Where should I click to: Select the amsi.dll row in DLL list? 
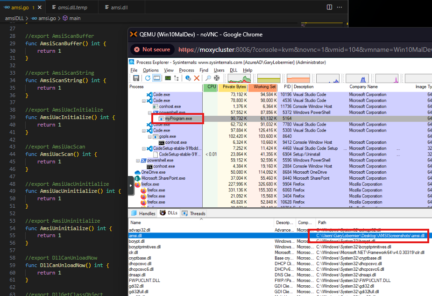tap(280, 236)
